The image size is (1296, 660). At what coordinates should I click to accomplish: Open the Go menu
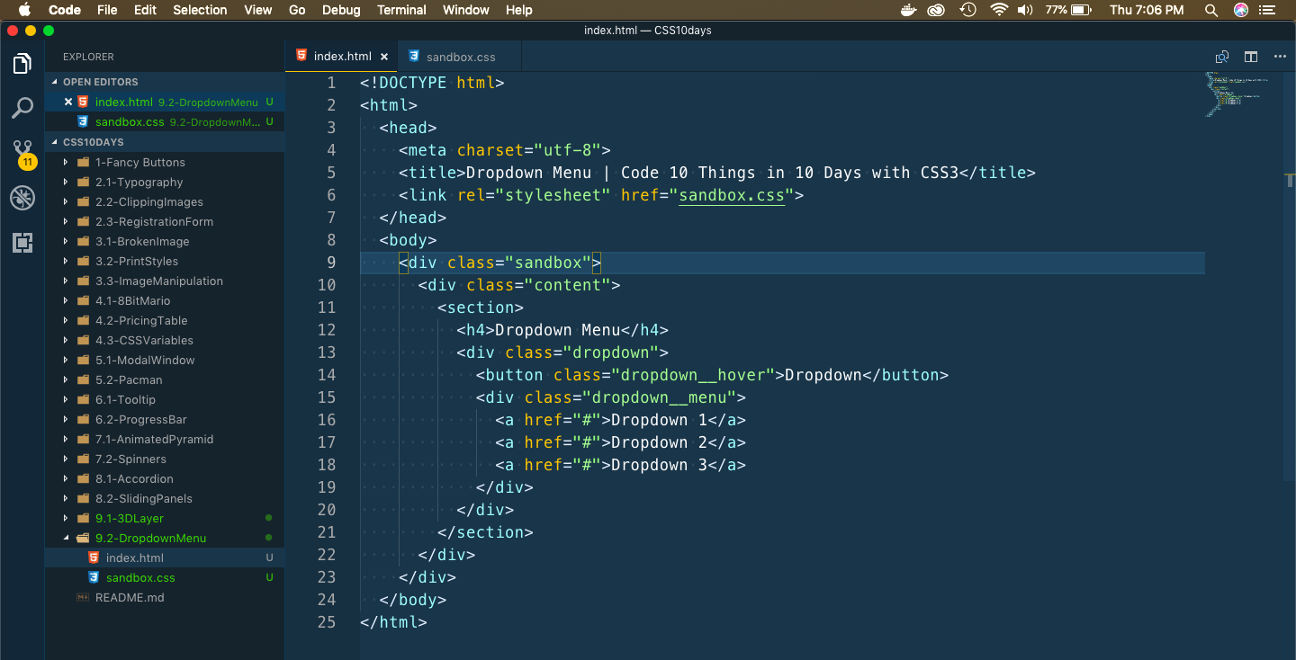(x=297, y=10)
